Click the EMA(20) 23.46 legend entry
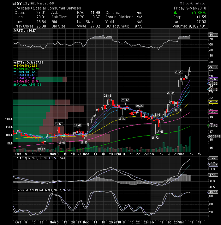 [x=25, y=72]
